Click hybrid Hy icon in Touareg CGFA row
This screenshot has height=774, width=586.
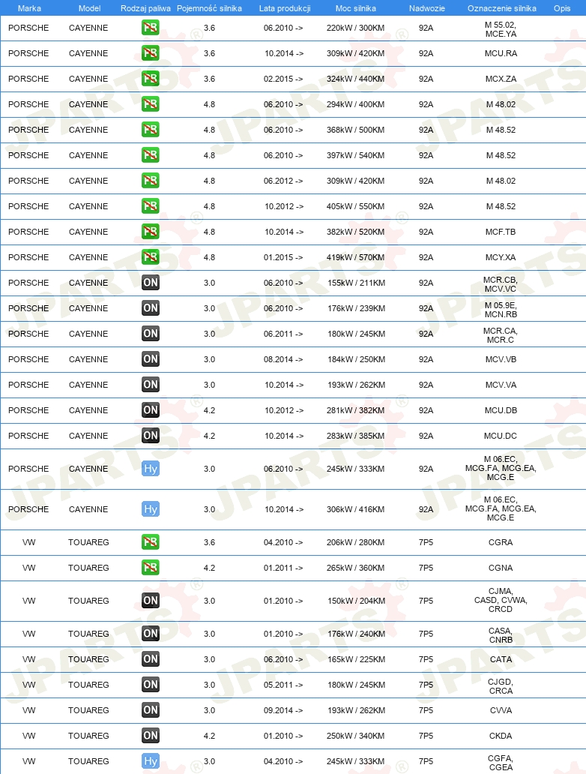151,761
